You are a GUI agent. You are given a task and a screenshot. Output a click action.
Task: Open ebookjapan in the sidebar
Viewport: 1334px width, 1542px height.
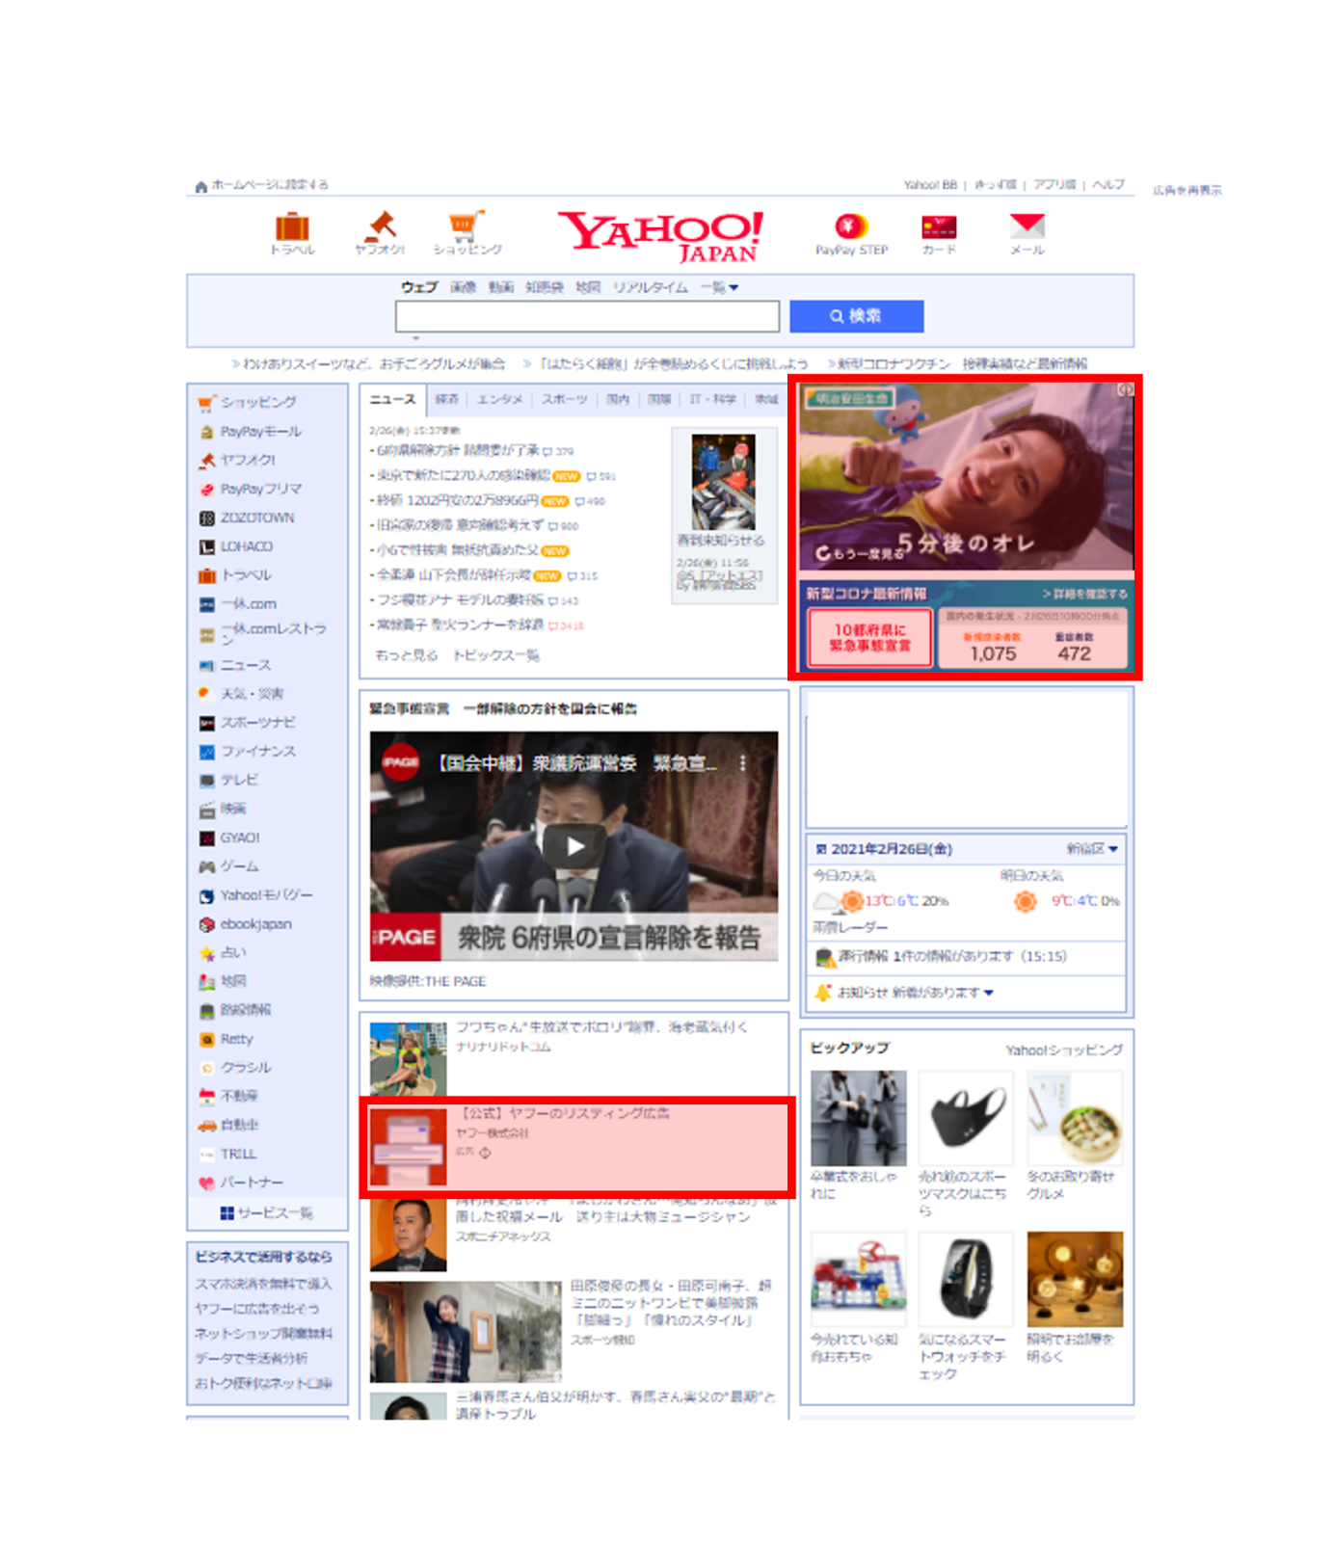tap(254, 924)
